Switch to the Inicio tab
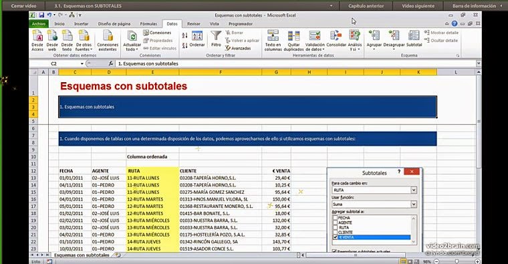This screenshot has width=508, height=264. pyautogui.click(x=59, y=24)
